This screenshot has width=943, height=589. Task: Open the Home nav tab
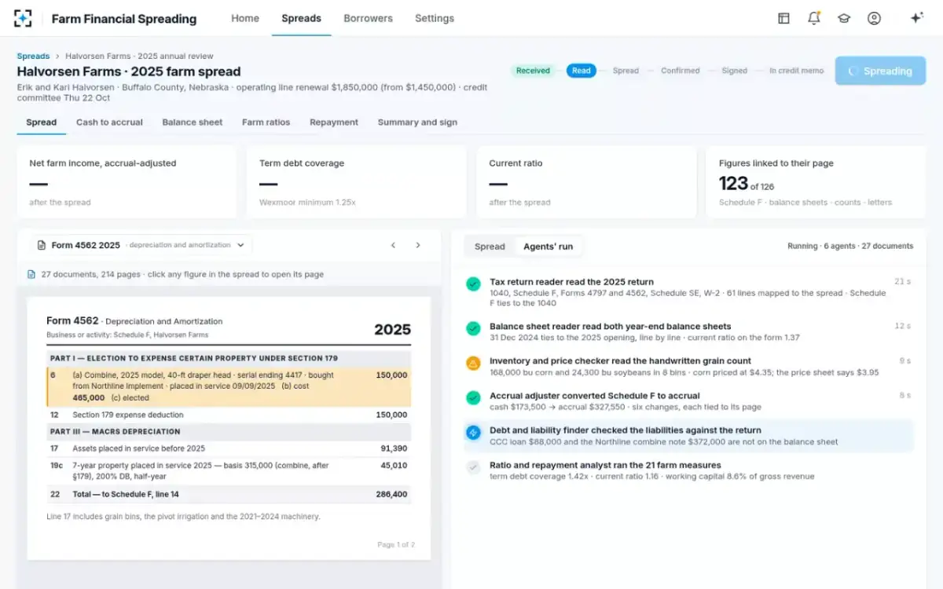(x=245, y=18)
